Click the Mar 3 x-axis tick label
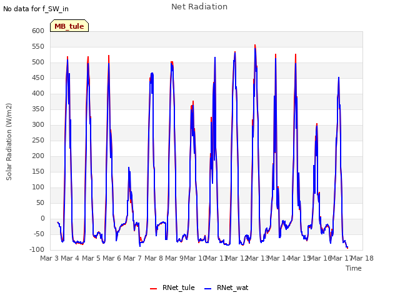 point(49,258)
